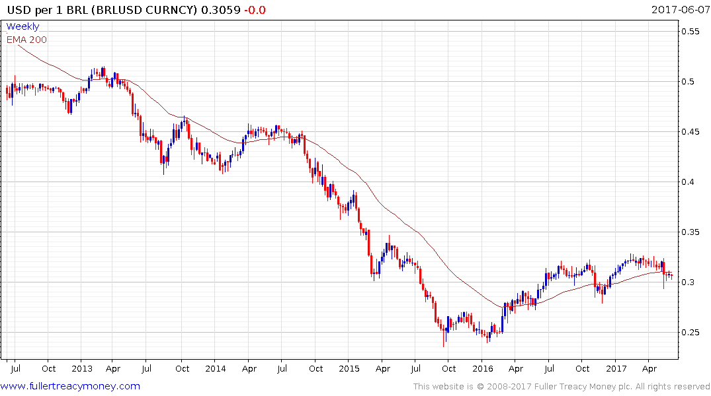Screen dimensions: 711x396
Task: Click the 0.25 price axis label
Action: (x=690, y=333)
